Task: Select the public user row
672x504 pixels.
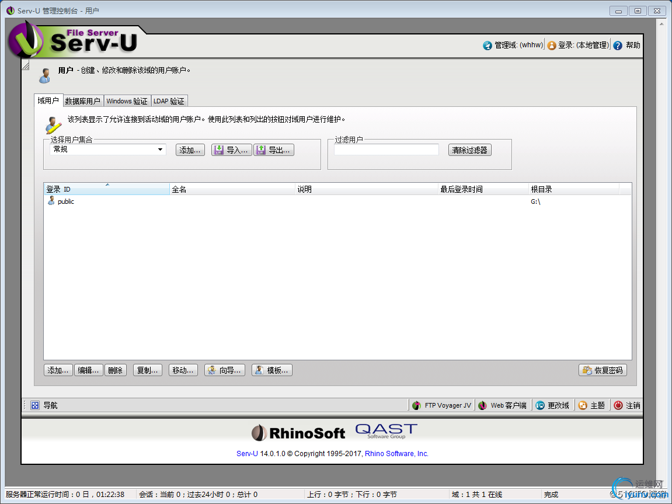Action: [337, 201]
